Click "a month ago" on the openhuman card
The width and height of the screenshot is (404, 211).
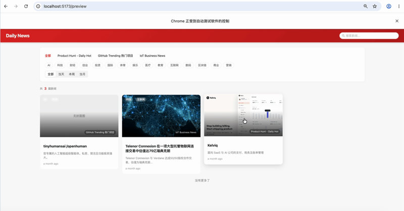click(51, 164)
